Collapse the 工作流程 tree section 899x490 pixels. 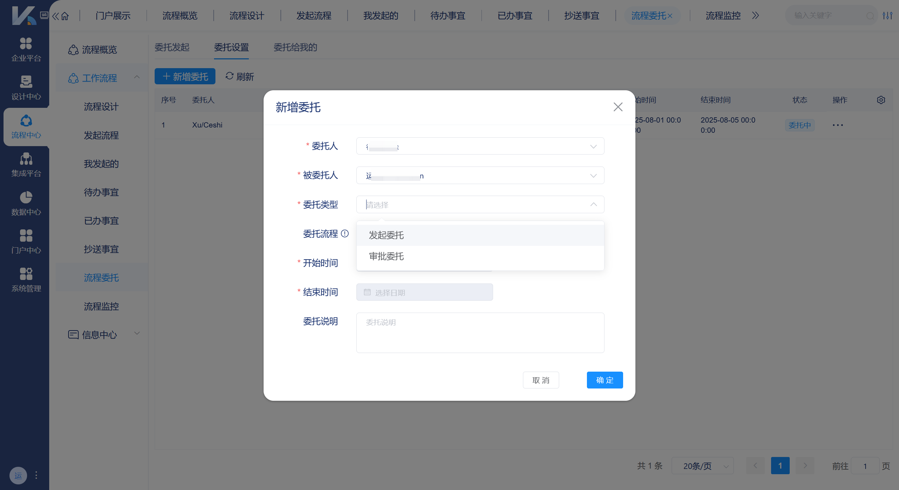pos(137,78)
